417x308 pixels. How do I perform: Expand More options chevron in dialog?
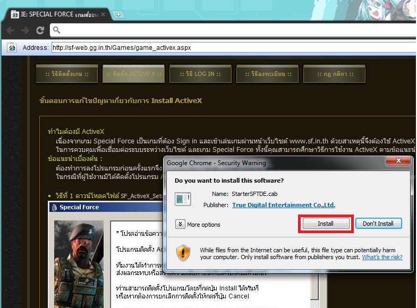pyautogui.click(x=180, y=224)
